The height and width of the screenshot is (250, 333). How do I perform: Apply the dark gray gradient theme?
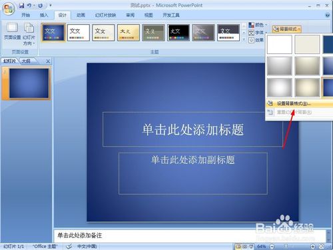pos(203,33)
